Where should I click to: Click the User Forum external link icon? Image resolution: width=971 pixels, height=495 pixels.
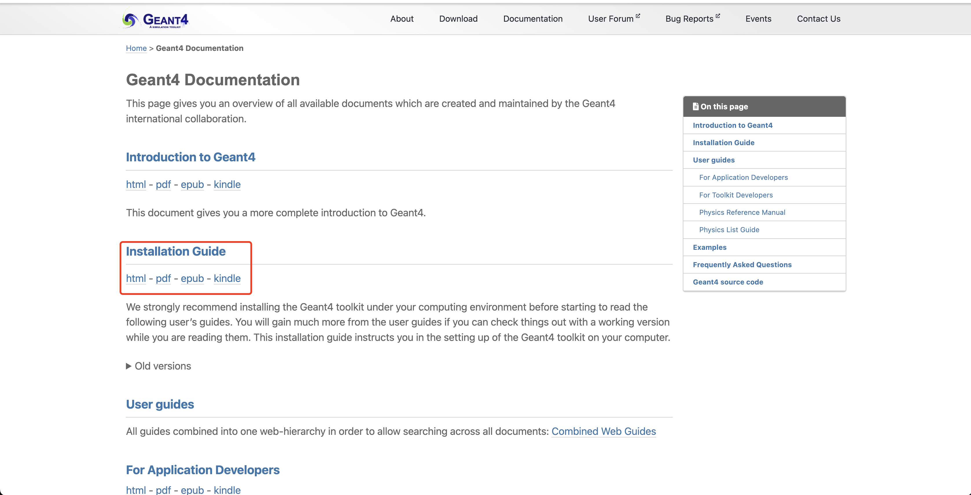point(638,16)
